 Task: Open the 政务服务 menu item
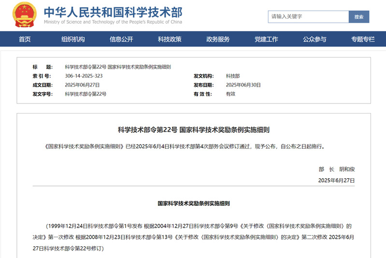218,39
